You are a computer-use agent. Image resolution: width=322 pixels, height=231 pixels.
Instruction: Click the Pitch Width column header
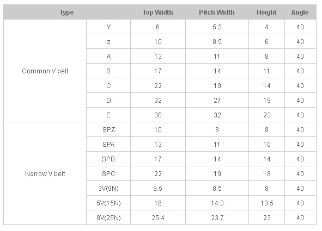(217, 13)
